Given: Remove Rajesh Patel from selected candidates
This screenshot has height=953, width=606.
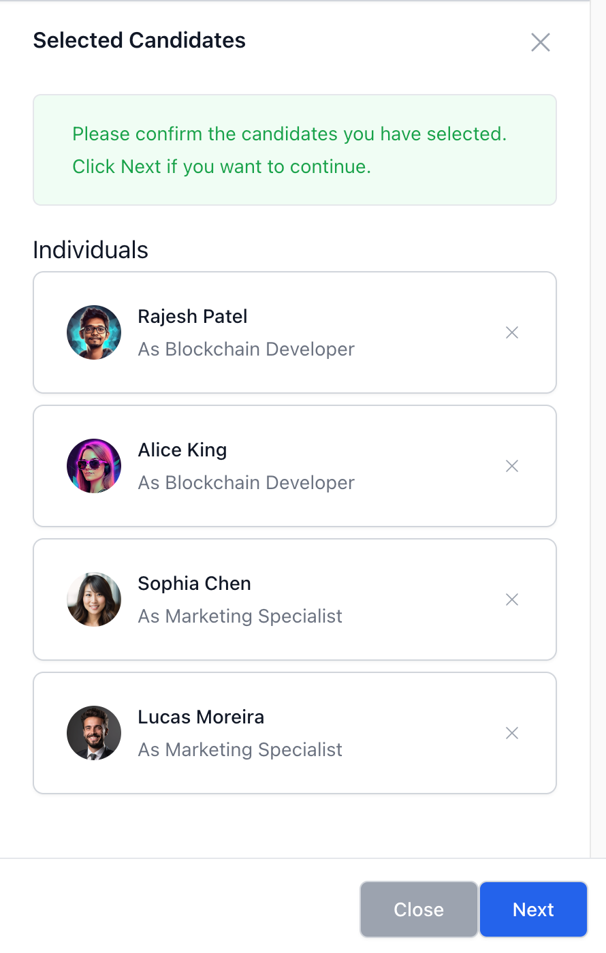Looking at the screenshot, I should point(512,332).
